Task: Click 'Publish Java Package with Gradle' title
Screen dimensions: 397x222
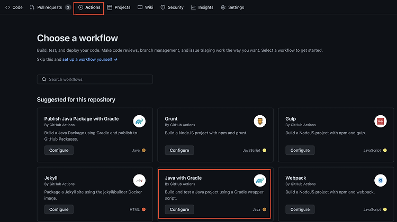Action: pos(82,118)
